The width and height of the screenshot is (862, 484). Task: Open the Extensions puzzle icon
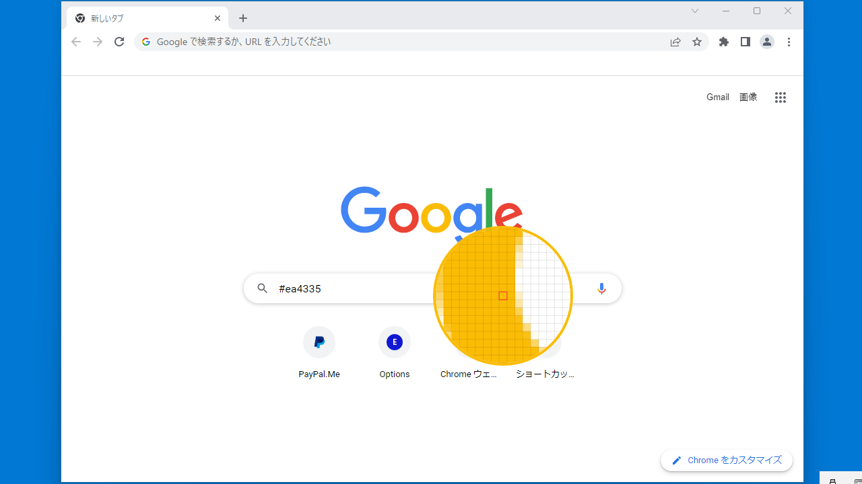click(724, 42)
